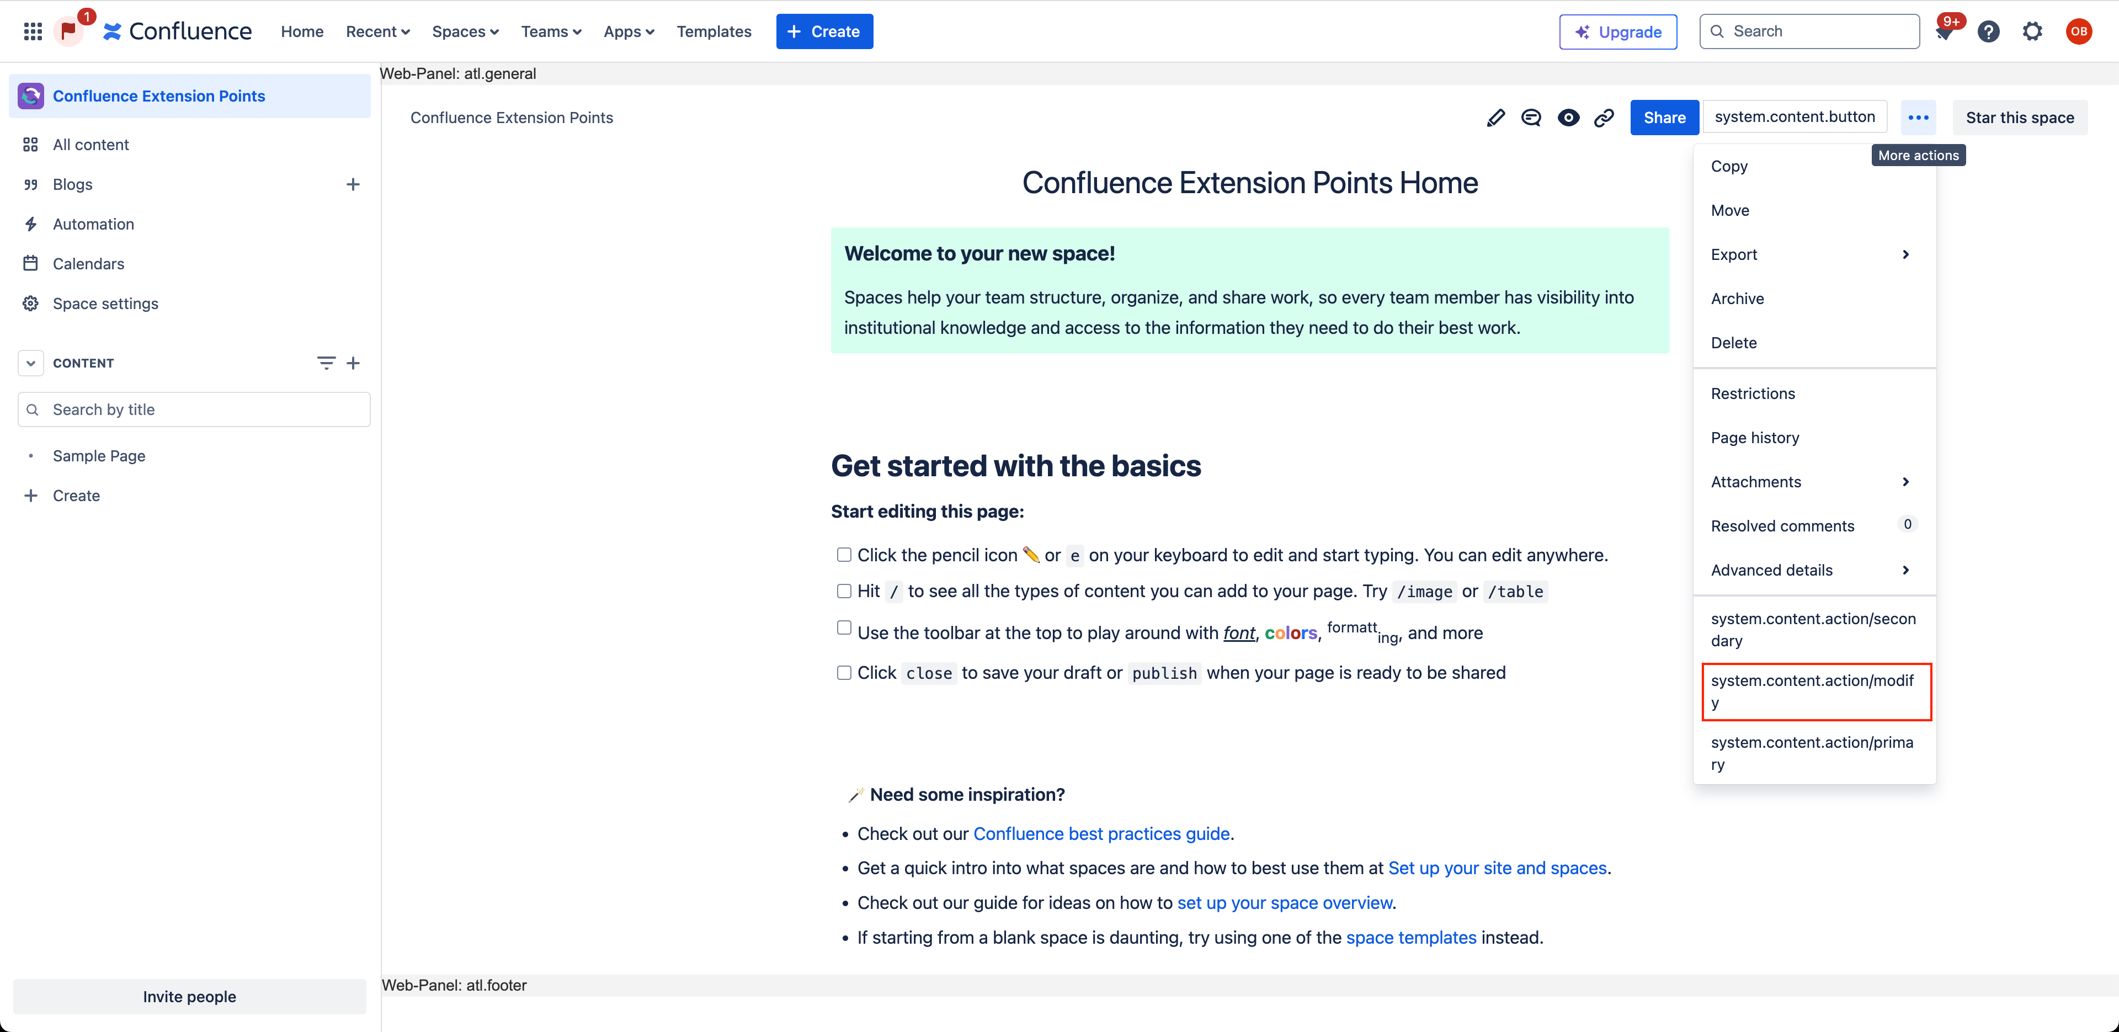Check the 'Use the toolbar' checkbox
Image resolution: width=2119 pixels, height=1032 pixels.
[844, 628]
